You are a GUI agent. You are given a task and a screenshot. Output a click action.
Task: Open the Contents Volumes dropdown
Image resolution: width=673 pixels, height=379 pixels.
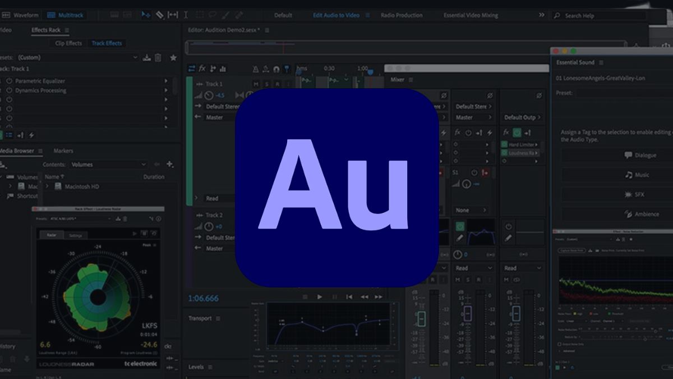pyautogui.click(x=108, y=165)
